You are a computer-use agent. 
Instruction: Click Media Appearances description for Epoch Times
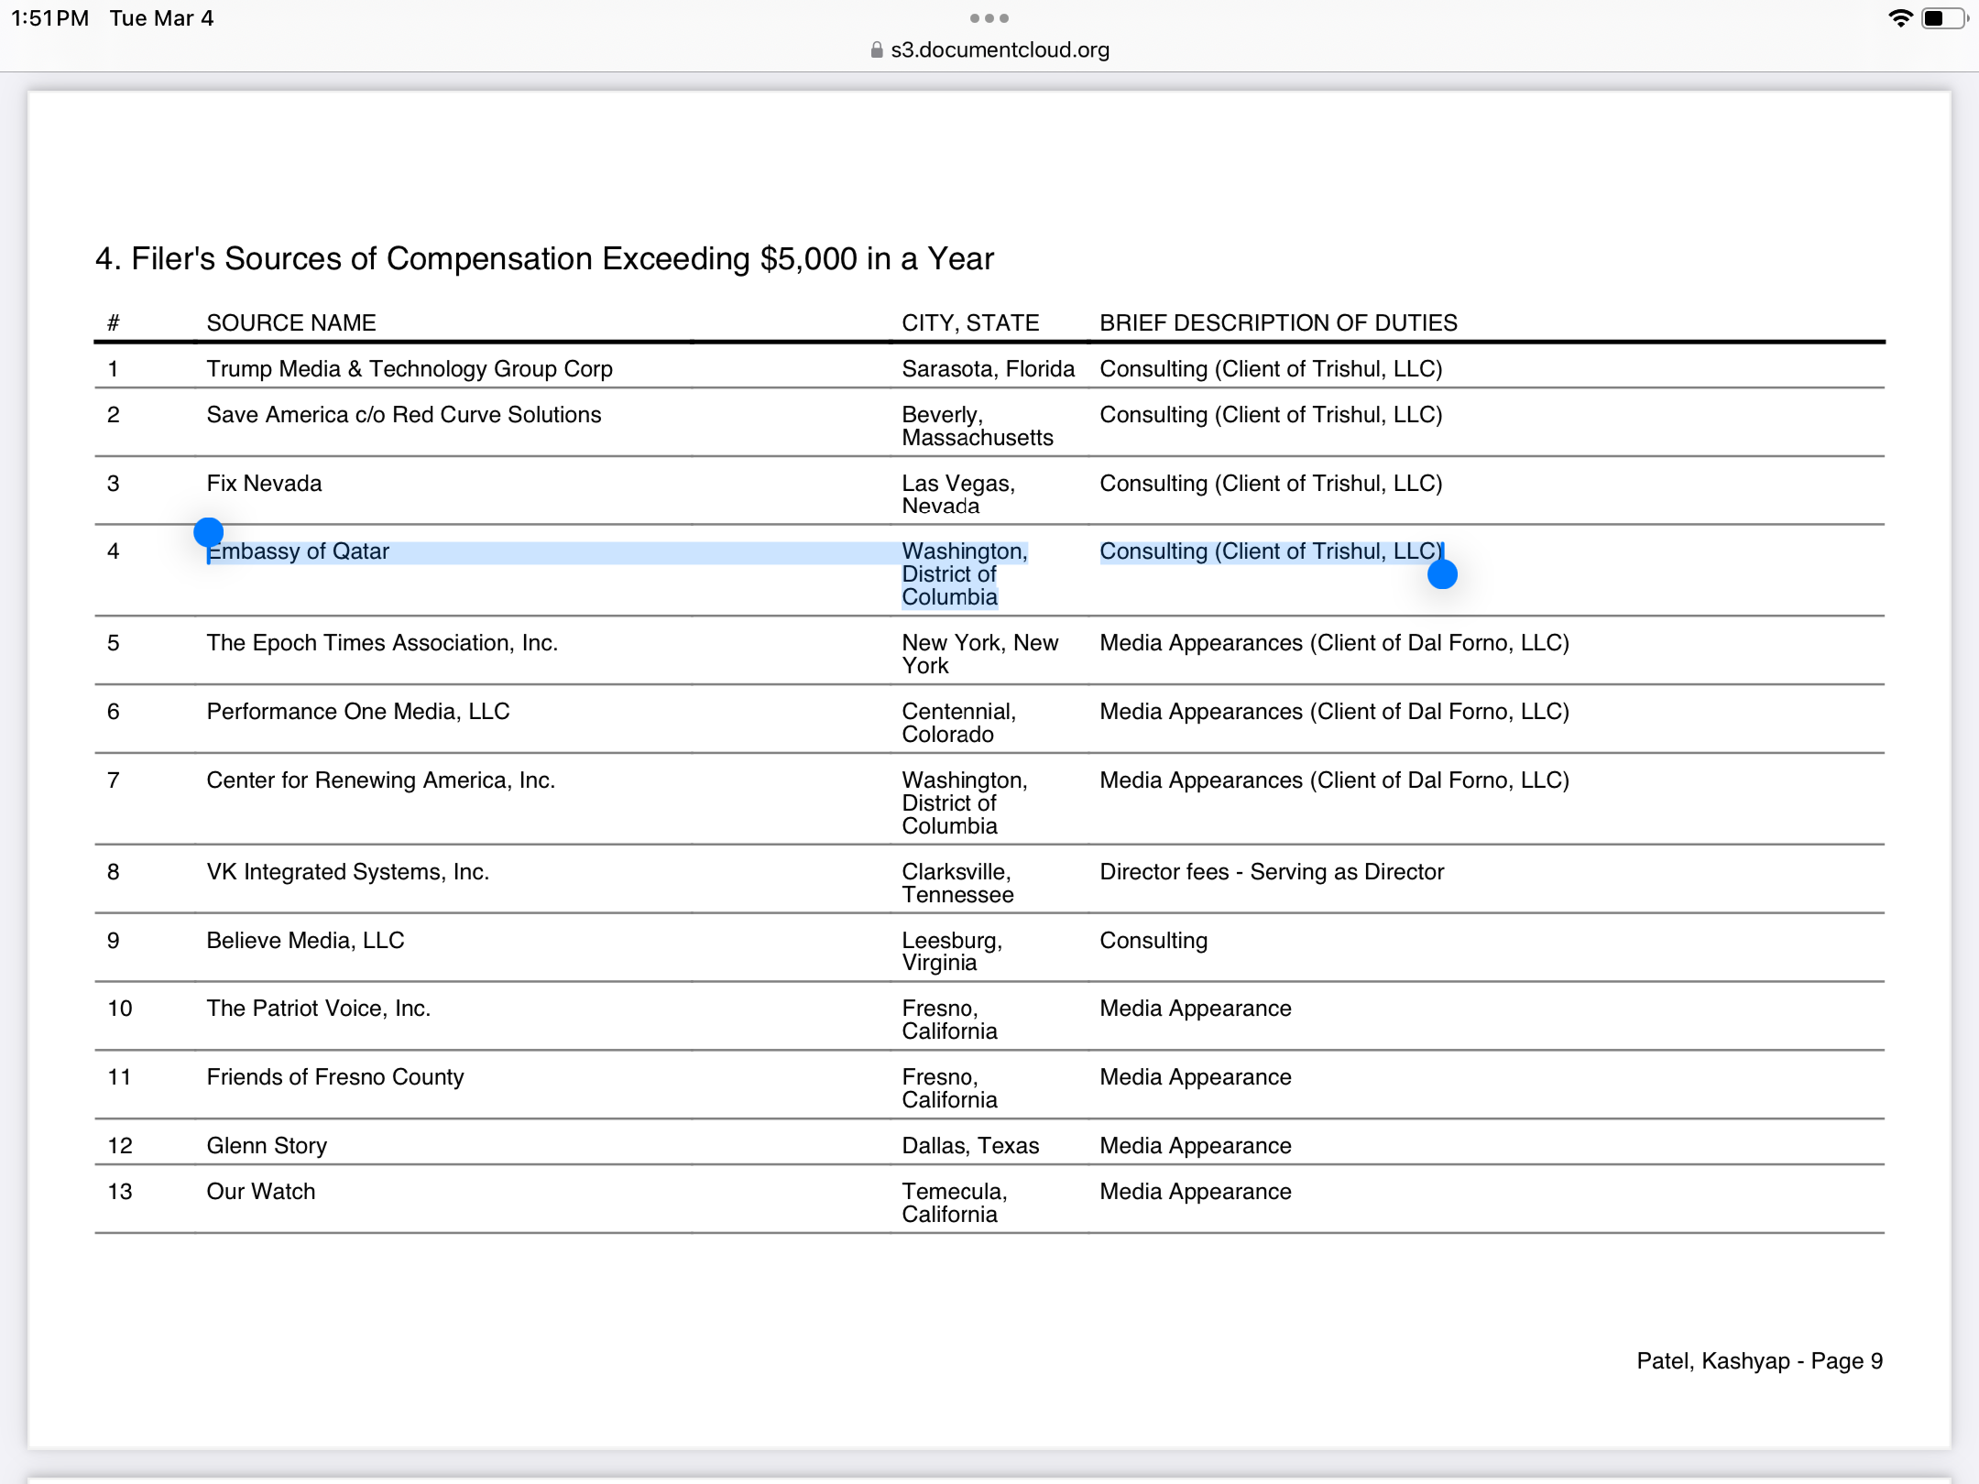[1334, 643]
